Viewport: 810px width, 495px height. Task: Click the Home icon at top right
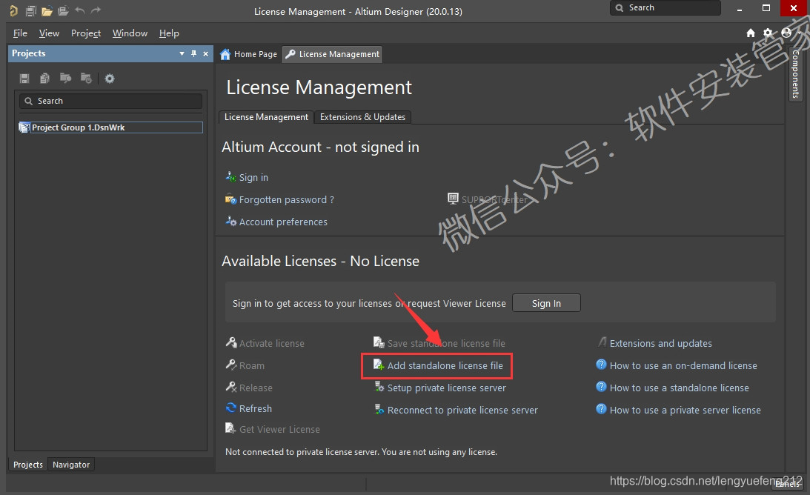point(751,33)
